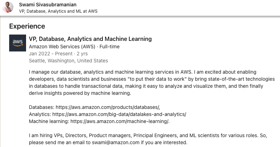
Task: Click the "Databases:" label text
Action: click(42, 107)
